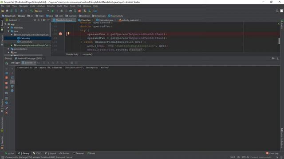This screenshot has height=159, width=284.
Task: Click the Project panel settings gear icon
Action: (44, 20)
